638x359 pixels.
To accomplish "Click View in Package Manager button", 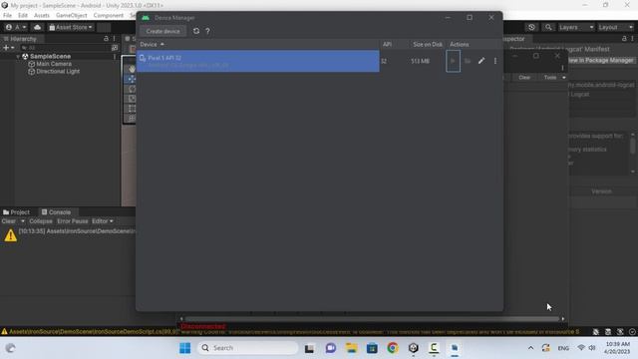I will pyautogui.click(x=601, y=60).
